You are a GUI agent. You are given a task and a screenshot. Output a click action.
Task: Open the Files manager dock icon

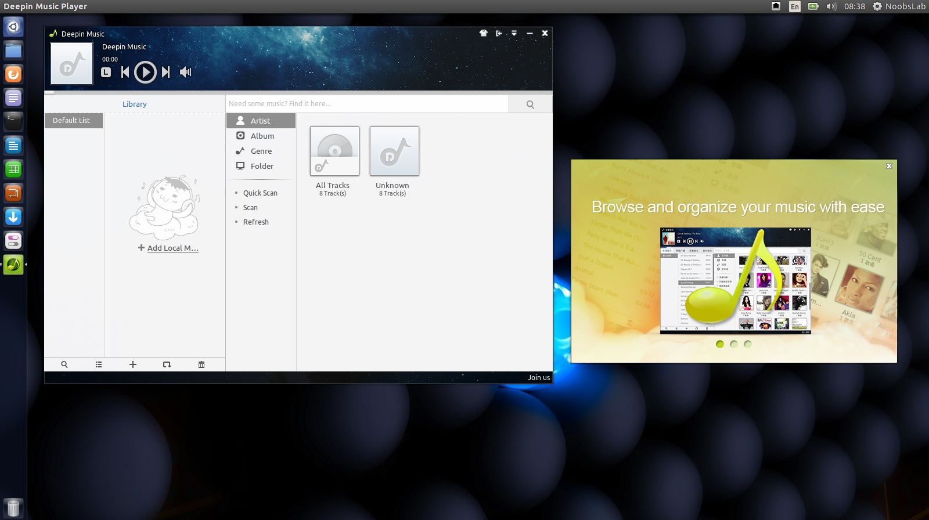tap(13, 50)
